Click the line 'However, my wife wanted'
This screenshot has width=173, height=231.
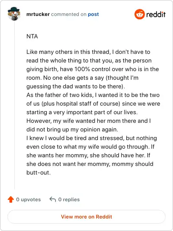coord(89,121)
